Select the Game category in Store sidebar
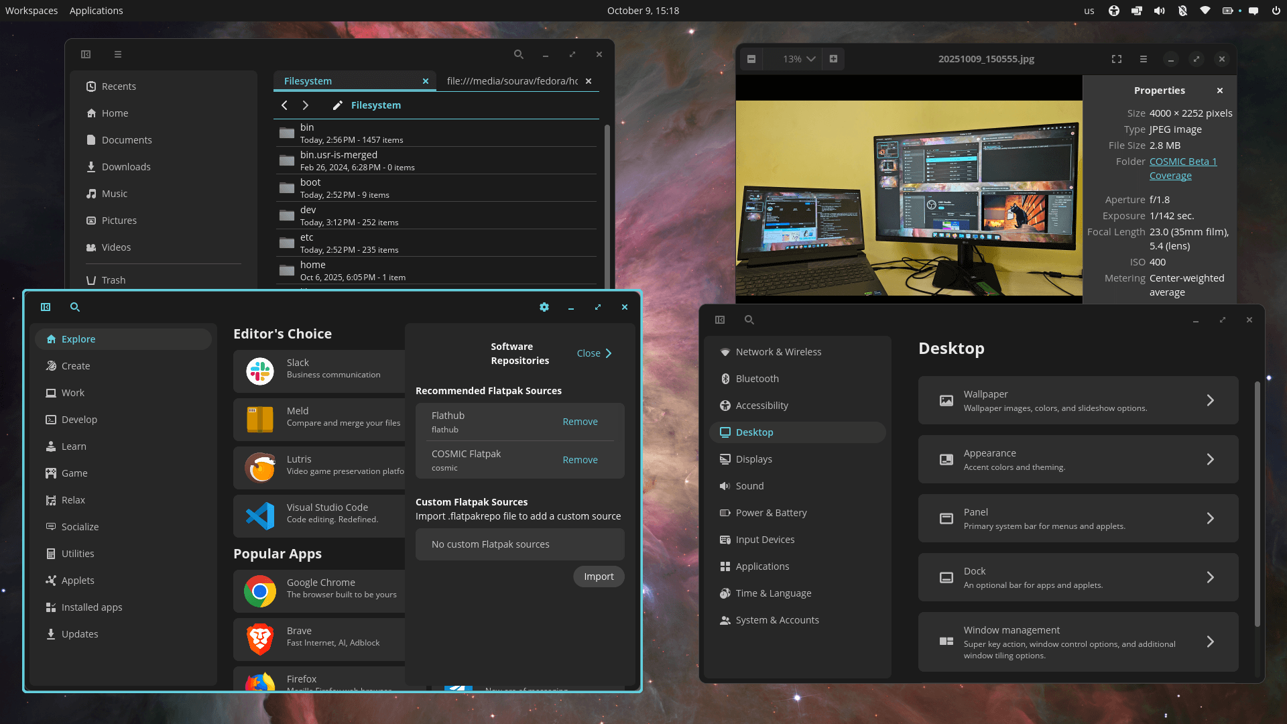 (74, 473)
